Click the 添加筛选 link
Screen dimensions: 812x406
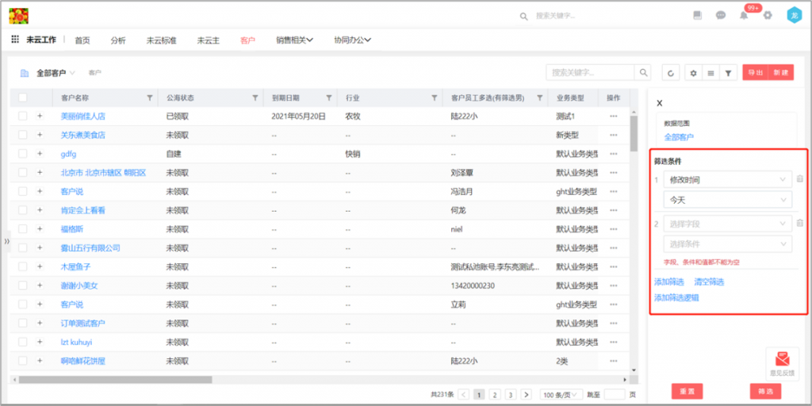tap(668, 282)
